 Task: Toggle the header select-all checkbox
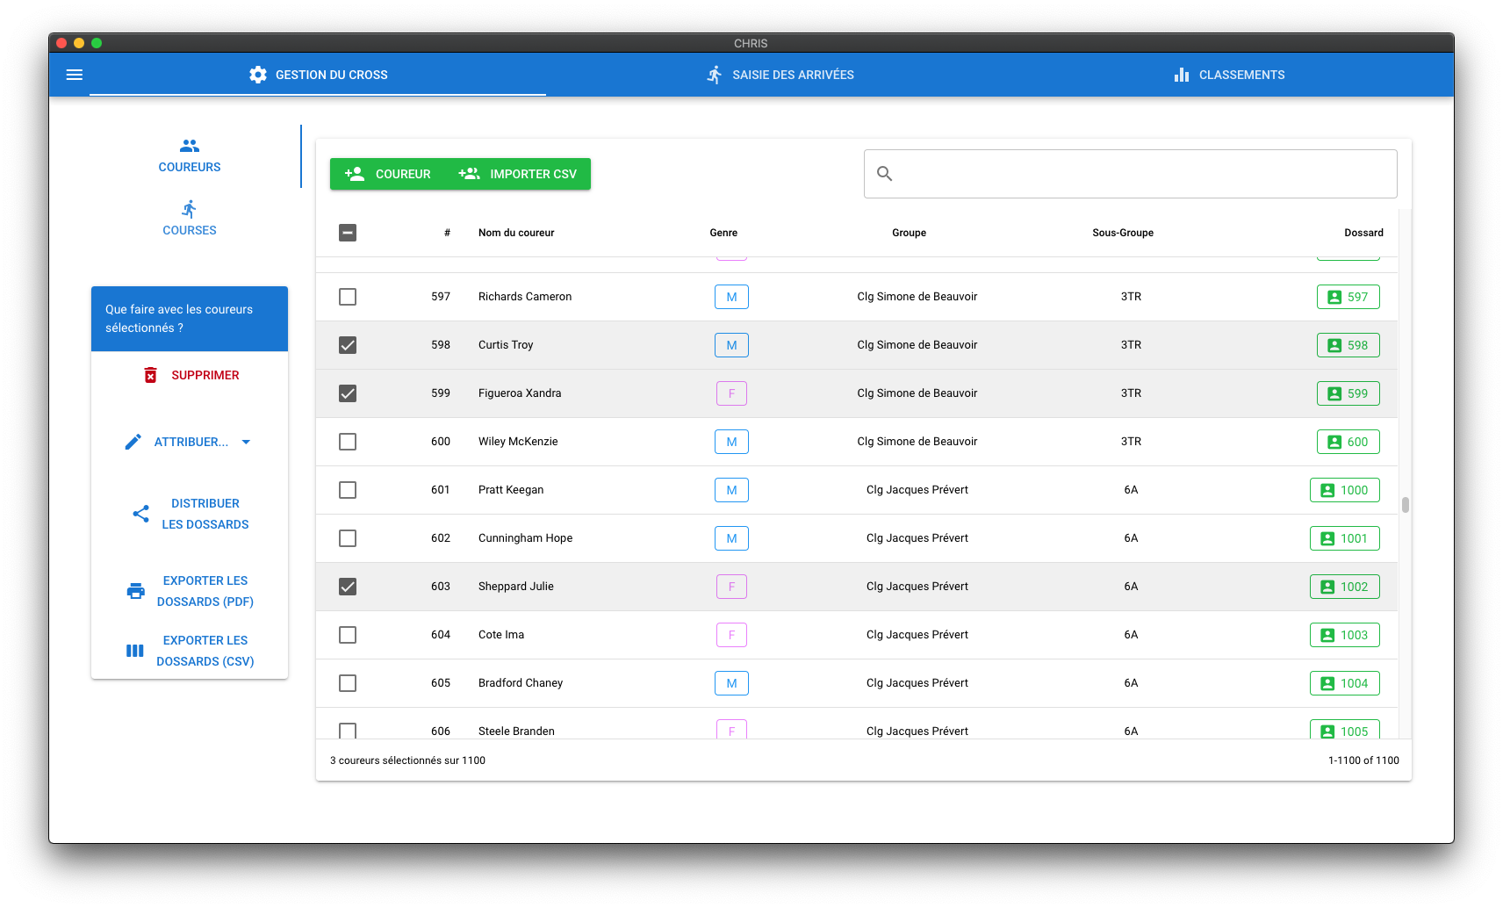click(x=348, y=233)
